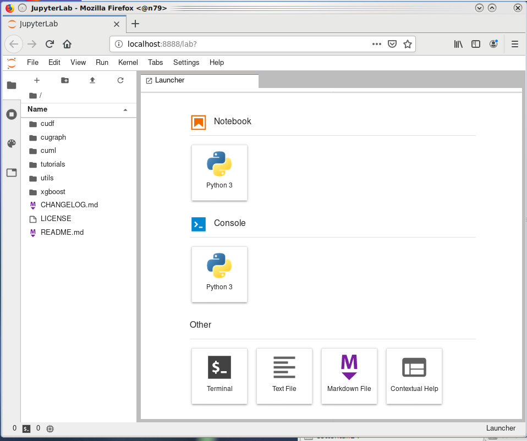Open the Kernel menu
The width and height of the screenshot is (527, 441).
128,63
